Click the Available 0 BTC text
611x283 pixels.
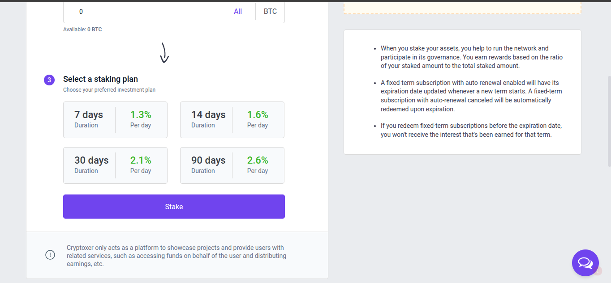click(82, 30)
